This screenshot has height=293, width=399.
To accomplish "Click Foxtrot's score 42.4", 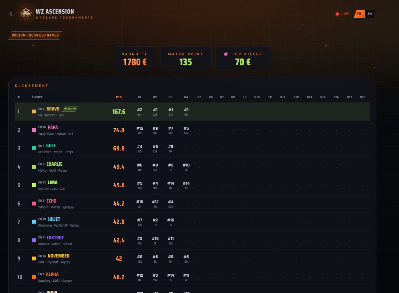I will click(119, 240).
